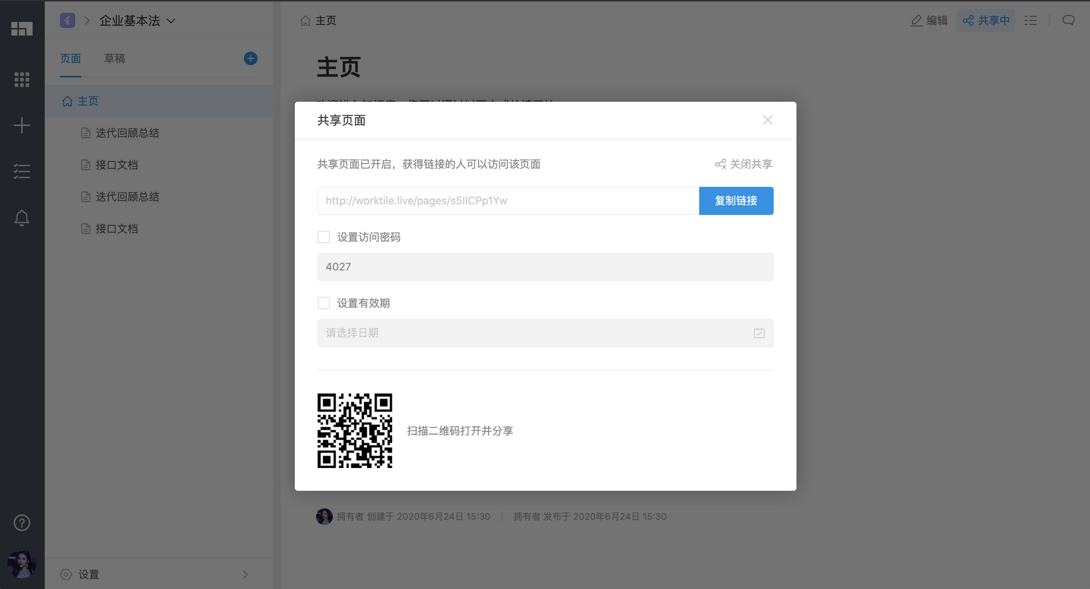Select 主页 in the page tree
1090x589 pixels.
click(x=159, y=101)
